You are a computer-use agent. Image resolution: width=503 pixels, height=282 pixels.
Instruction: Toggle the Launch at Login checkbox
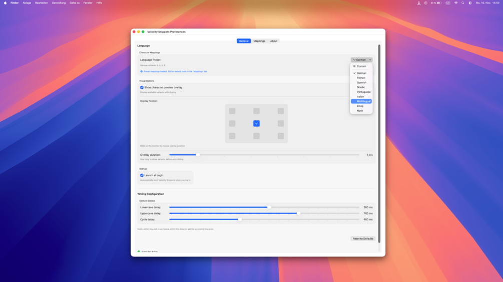coord(142,175)
